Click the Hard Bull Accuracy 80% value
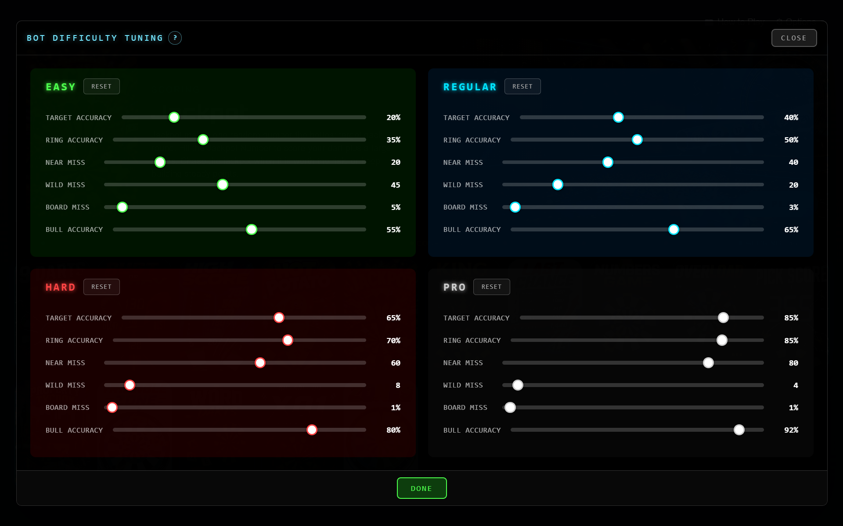This screenshot has height=526, width=843. 393,430
